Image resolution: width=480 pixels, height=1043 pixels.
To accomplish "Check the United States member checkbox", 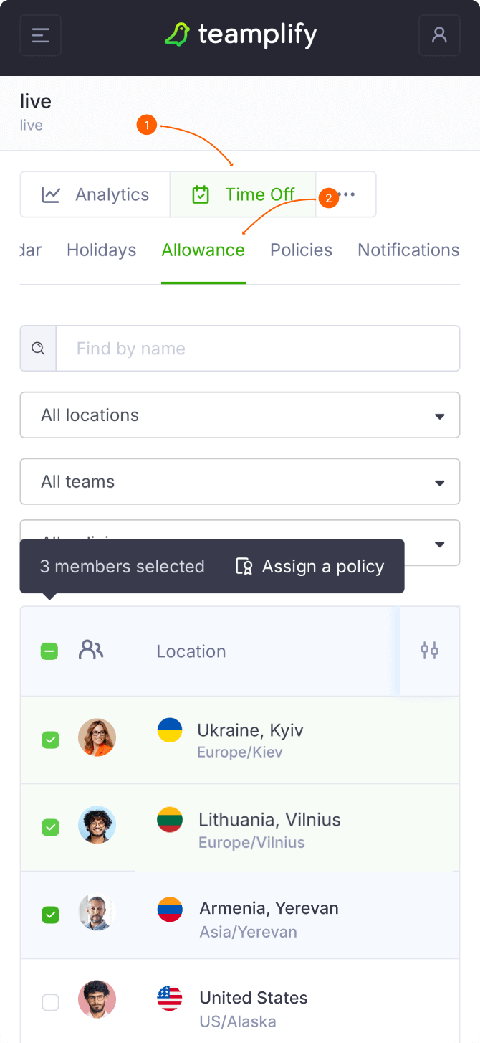I will coord(50,1002).
